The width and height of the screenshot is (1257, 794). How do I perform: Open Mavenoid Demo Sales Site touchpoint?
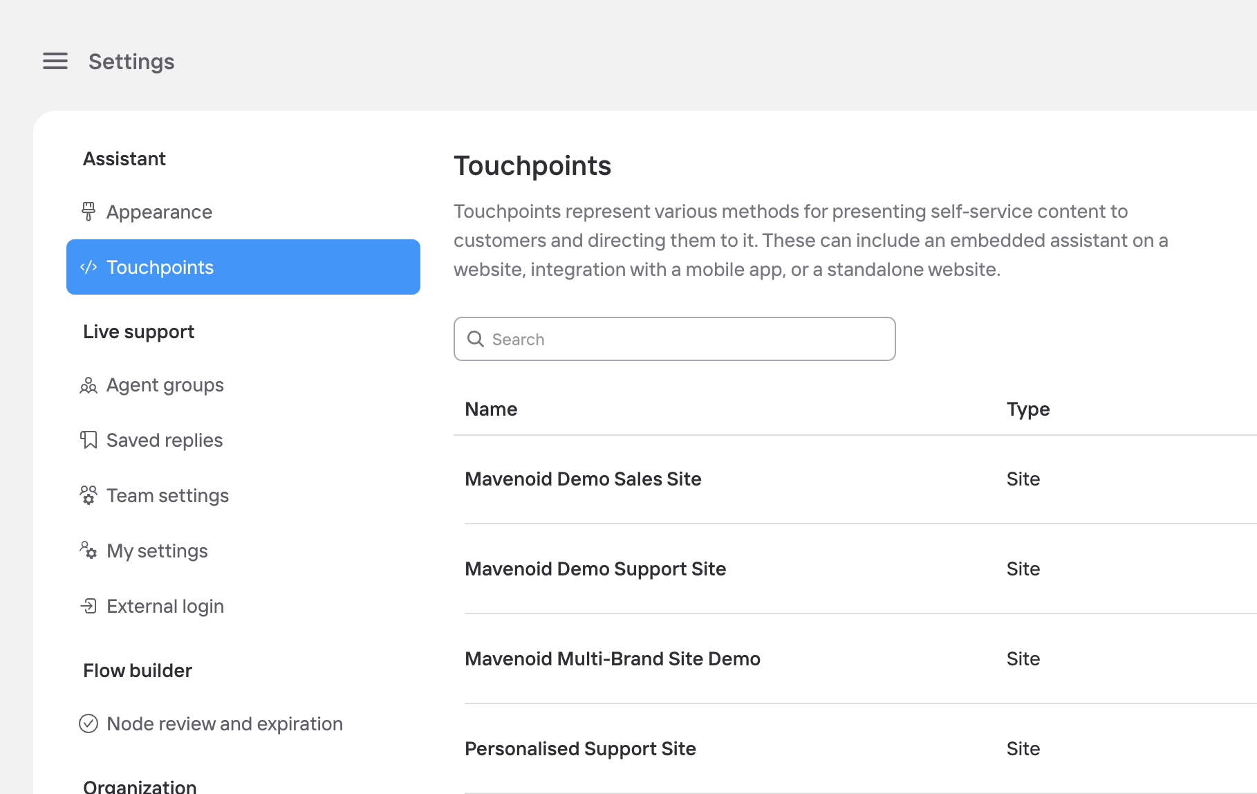point(583,479)
